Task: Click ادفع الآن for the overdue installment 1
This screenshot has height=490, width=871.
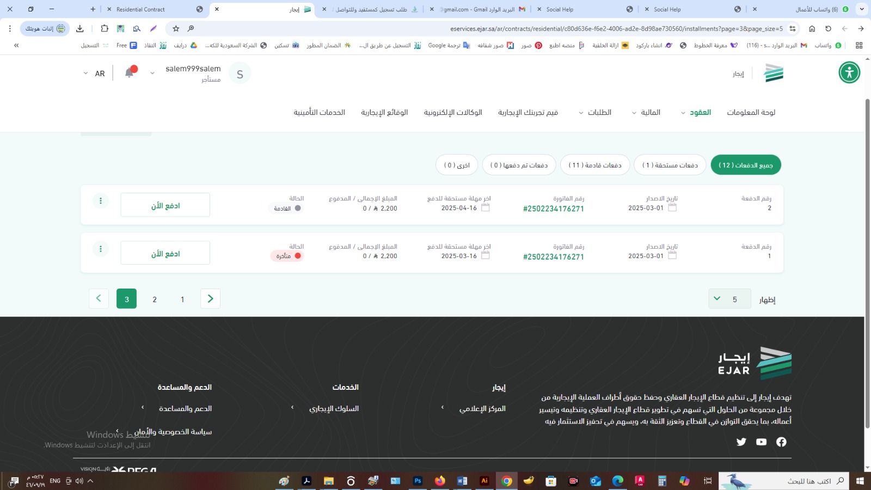Action: (165, 253)
